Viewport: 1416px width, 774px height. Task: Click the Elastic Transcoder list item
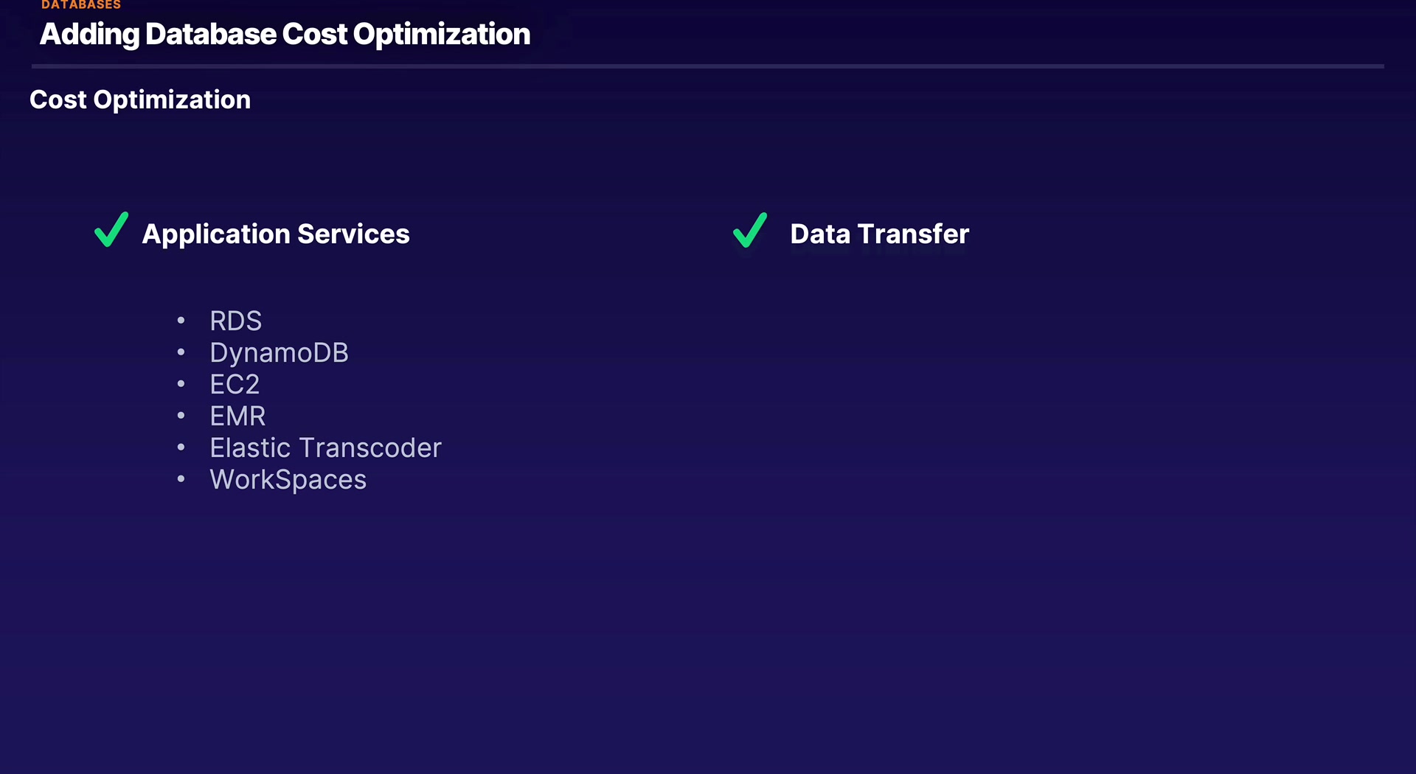[x=325, y=448]
